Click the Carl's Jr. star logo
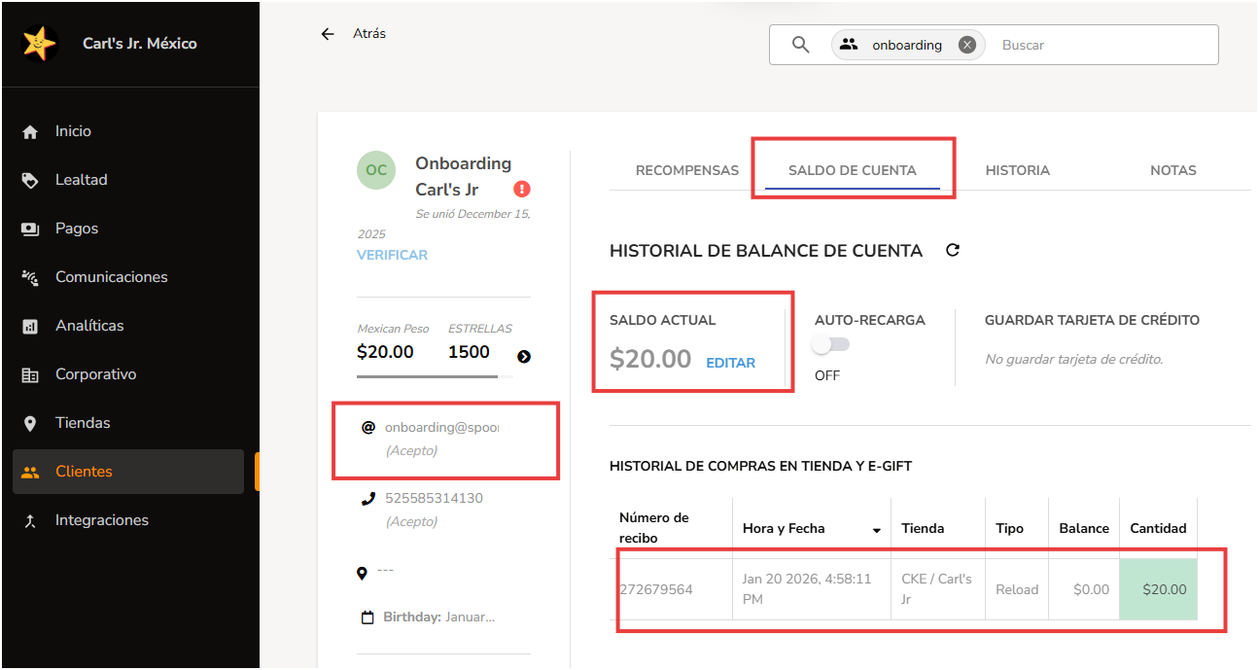The height and width of the screenshot is (670, 1259). click(39, 44)
